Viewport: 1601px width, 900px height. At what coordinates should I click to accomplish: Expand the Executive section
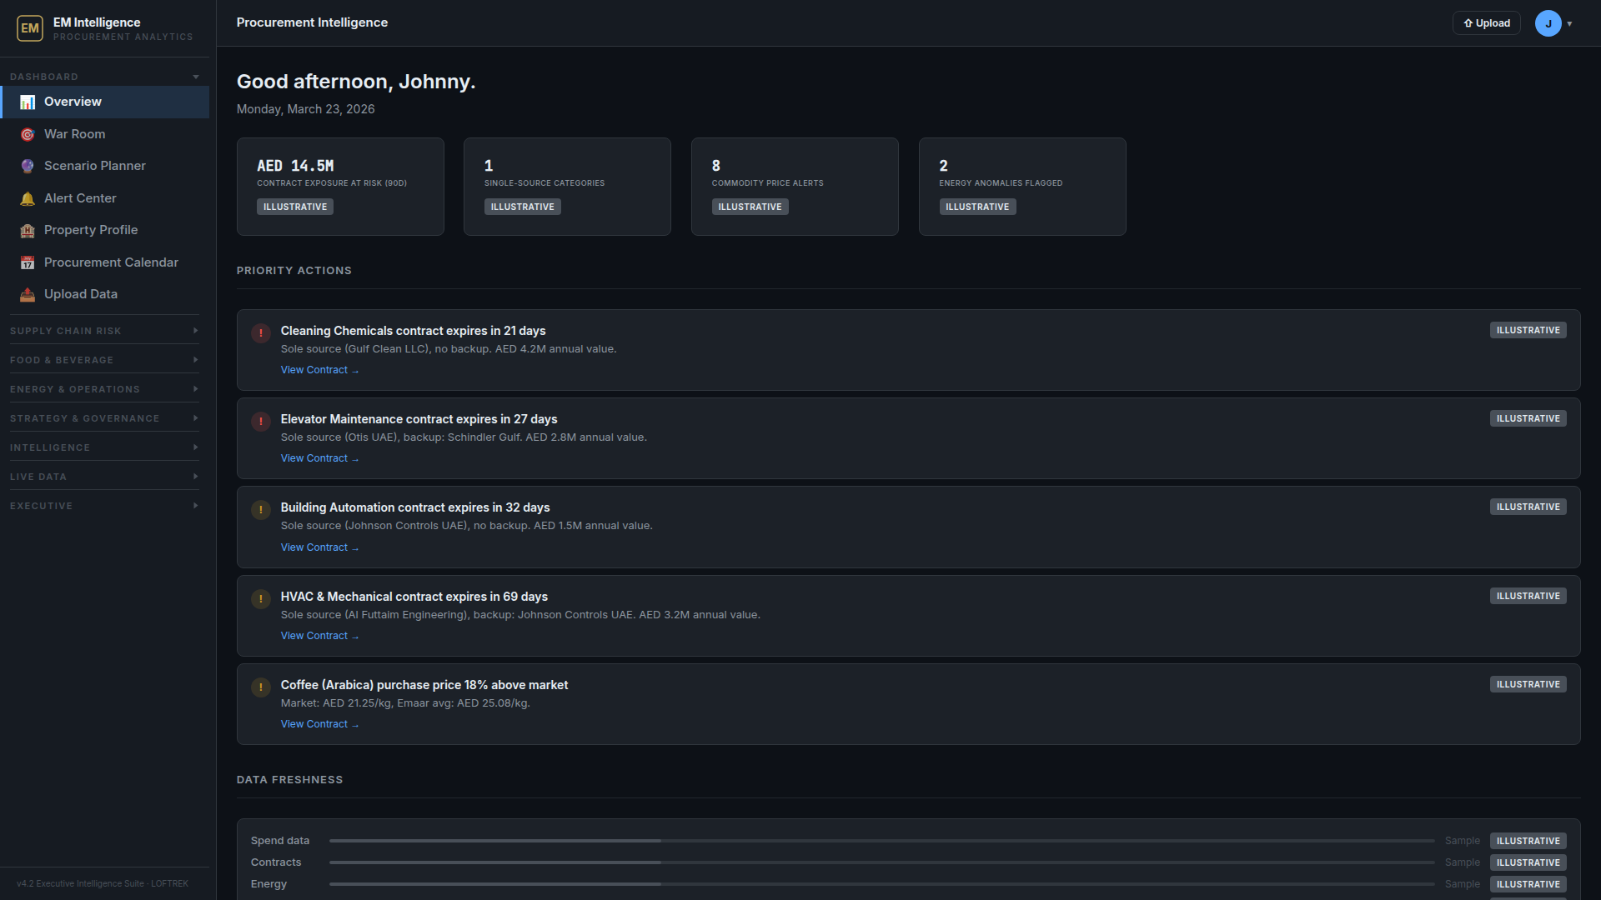pyautogui.click(x=104, y=506)
